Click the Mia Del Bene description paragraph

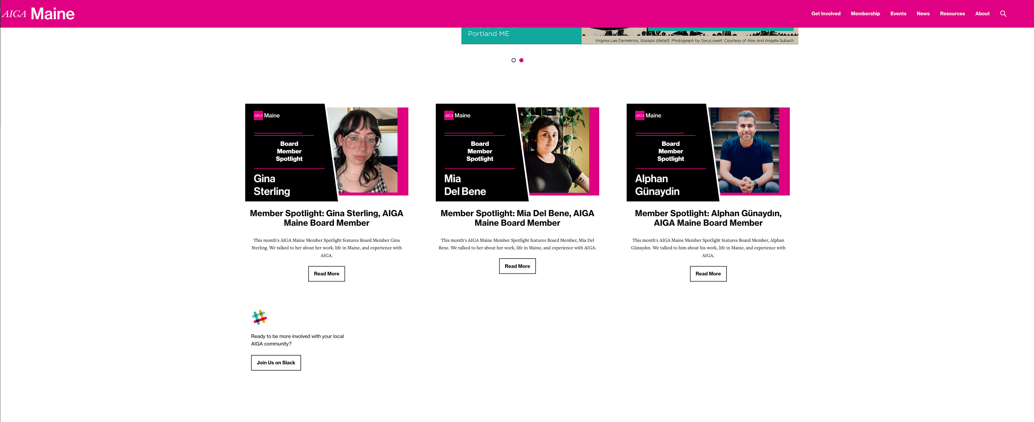click(517, 244)
